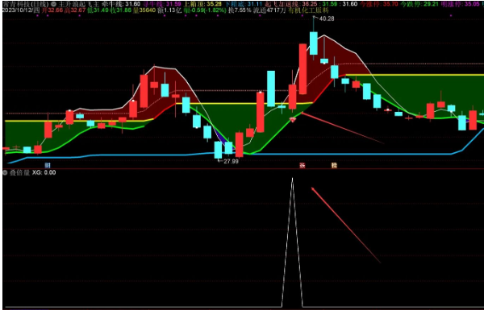
Task: Select the tallest red candle before 40.28
Action: [x=302, y=68]
